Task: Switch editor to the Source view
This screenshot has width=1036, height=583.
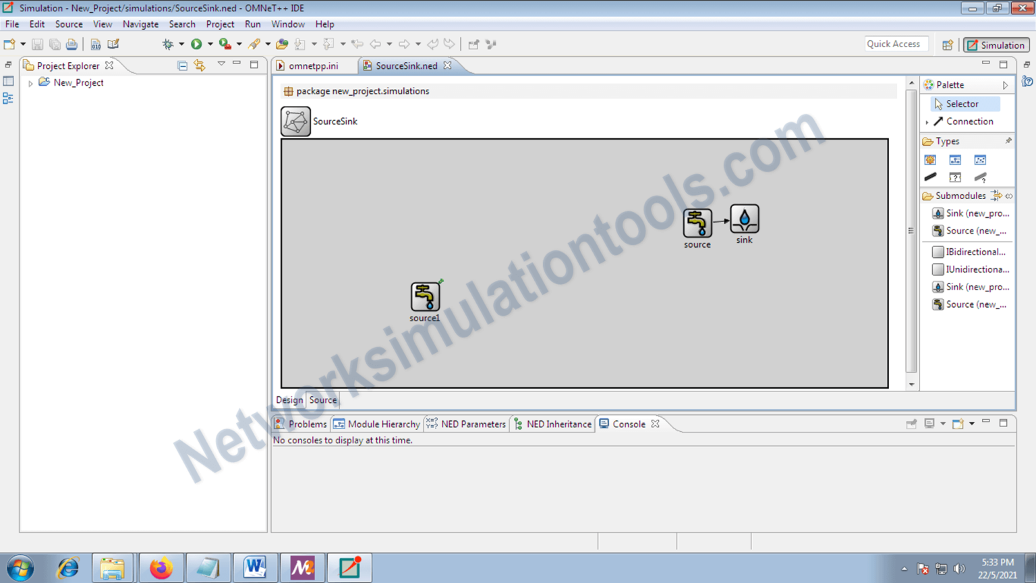Action: click(322, 399)
